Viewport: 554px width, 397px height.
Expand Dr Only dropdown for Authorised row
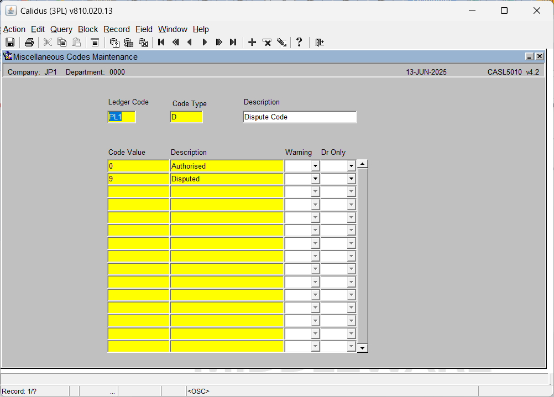[x=351, y=166]
